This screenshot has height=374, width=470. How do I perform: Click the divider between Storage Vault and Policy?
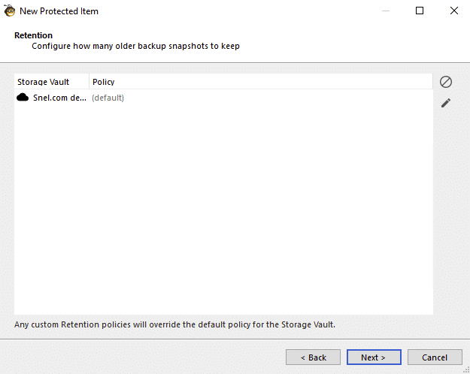89,82
